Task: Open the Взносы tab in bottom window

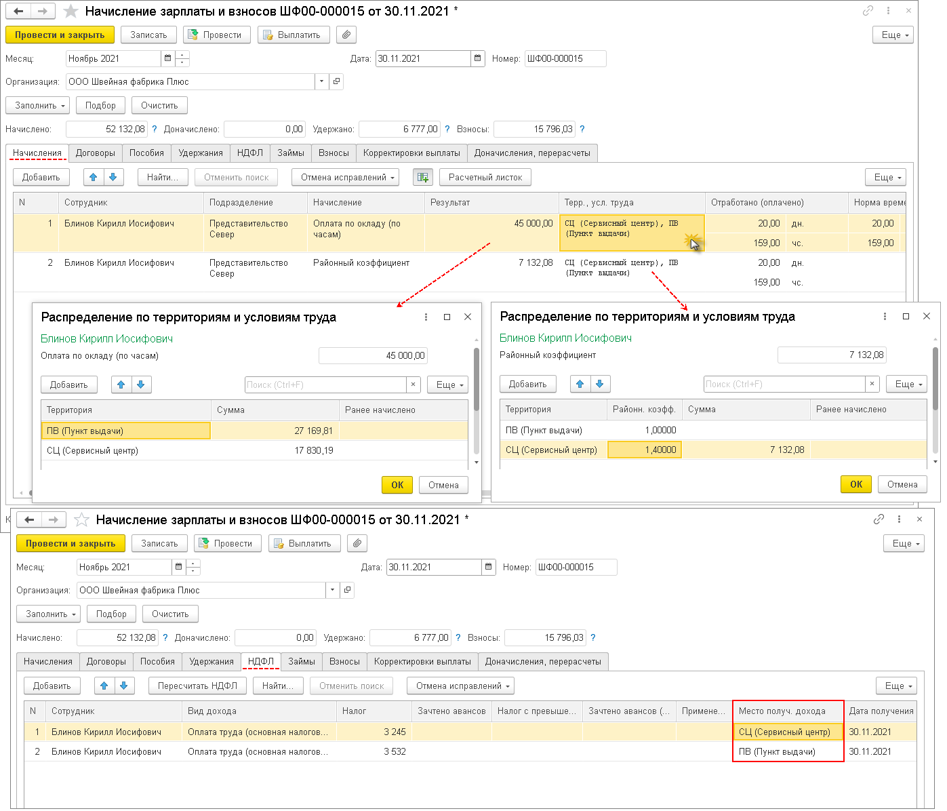Action: [x=344, y=661]
